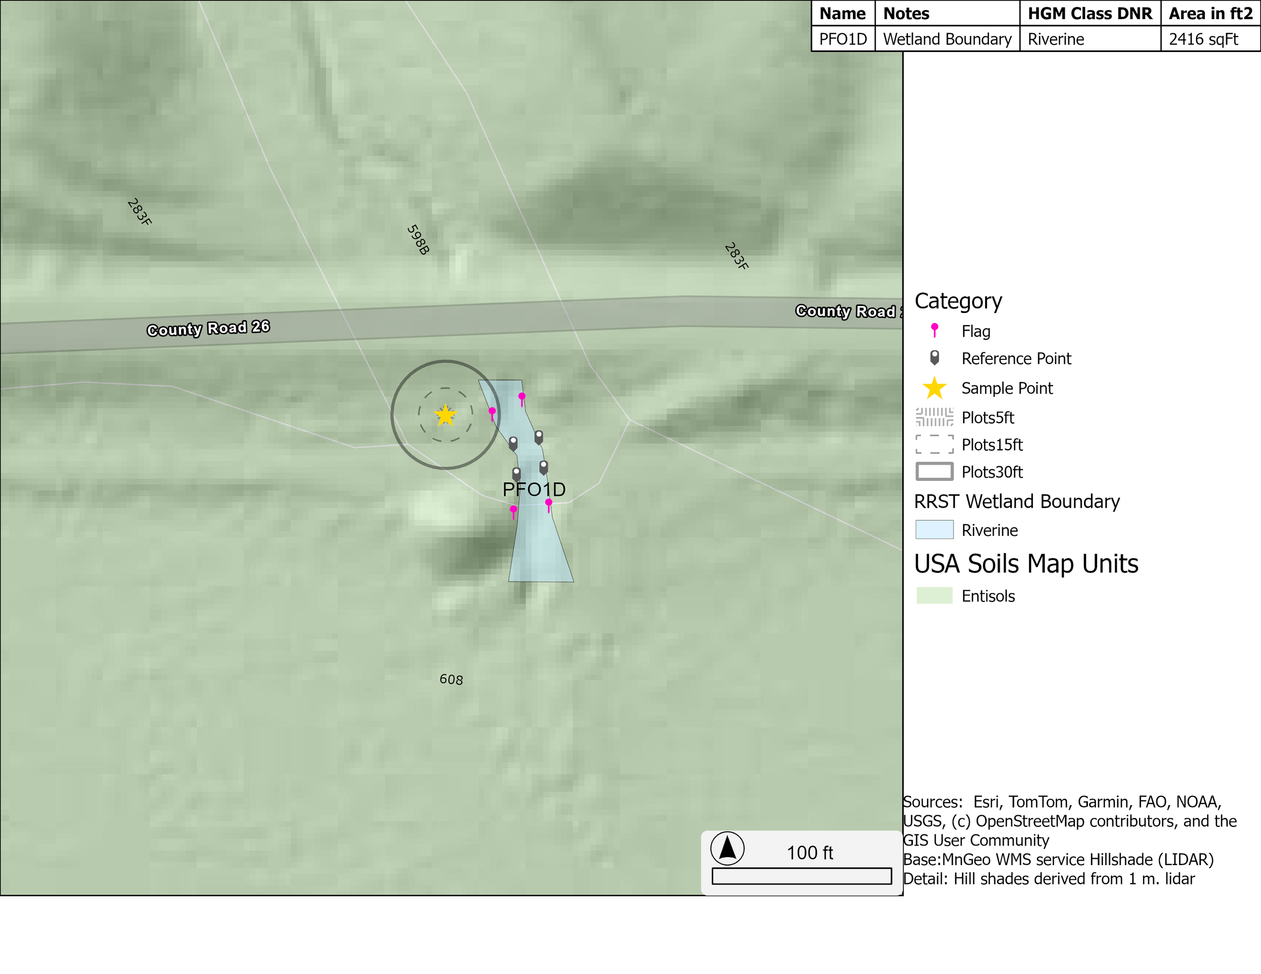This screenshot has width=1261, height=974.
Task: Click the PFO1D wetland label on map
Action: click(534, 490)
